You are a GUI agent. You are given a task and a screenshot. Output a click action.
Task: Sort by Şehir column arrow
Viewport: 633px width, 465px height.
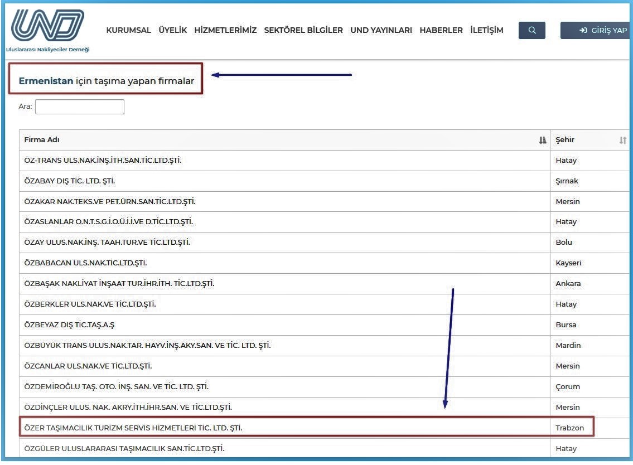point(622,140)
